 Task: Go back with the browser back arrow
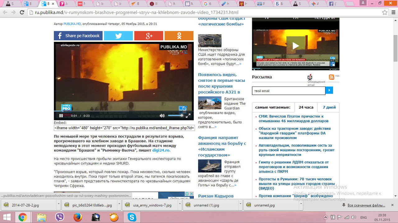pyautogui.click(x=5, y=12)
